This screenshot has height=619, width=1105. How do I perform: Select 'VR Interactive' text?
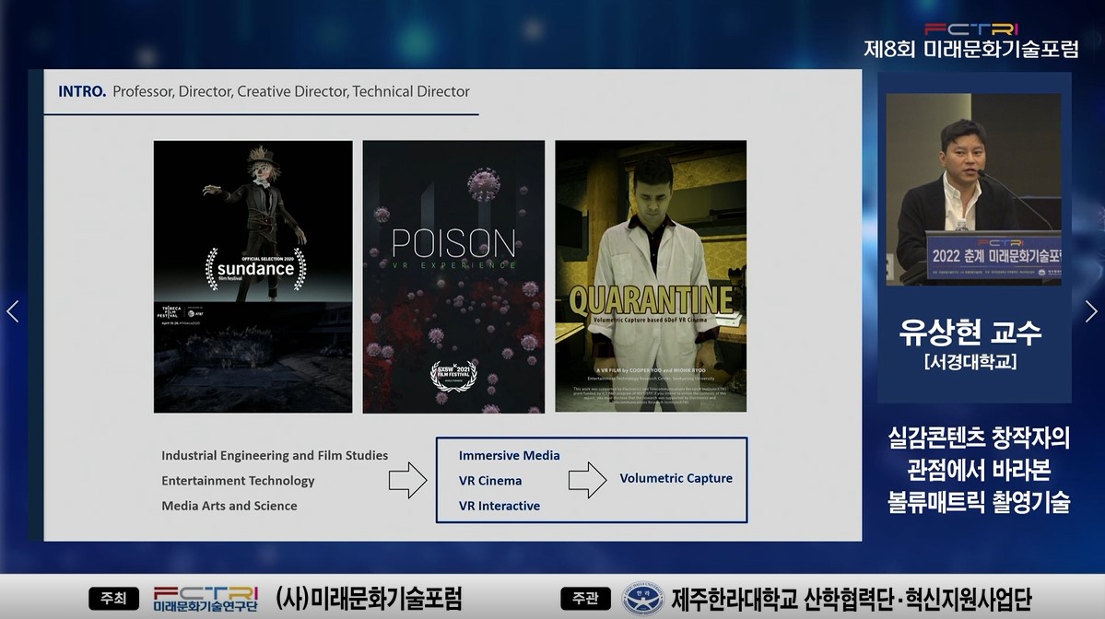(500, 506)
